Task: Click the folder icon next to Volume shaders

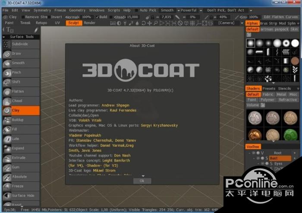Action: click(263, 105)
